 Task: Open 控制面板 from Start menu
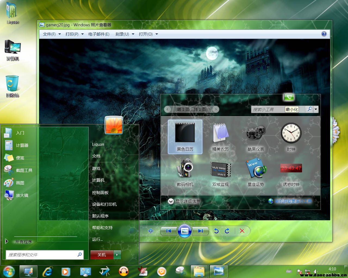[100, 192]
